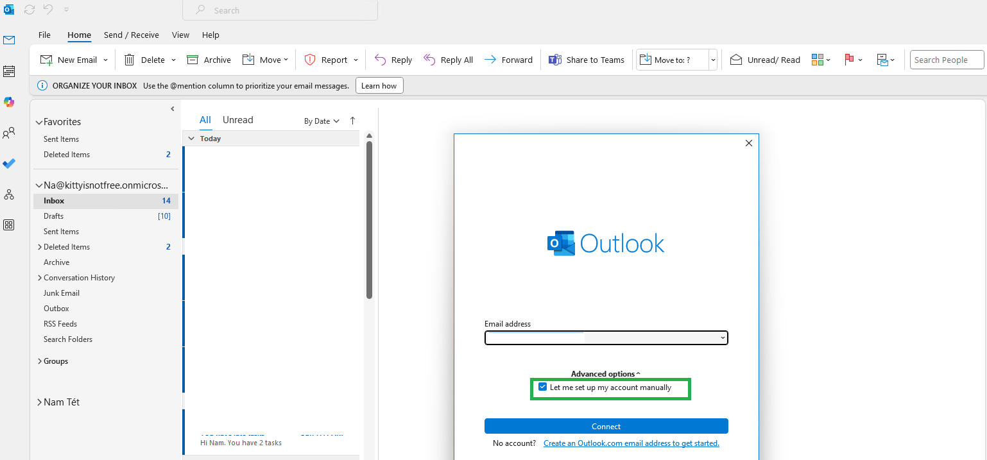This screenshot has height=460, width=987.
Task: Click the Learn how button
Action: coord(379,85)
